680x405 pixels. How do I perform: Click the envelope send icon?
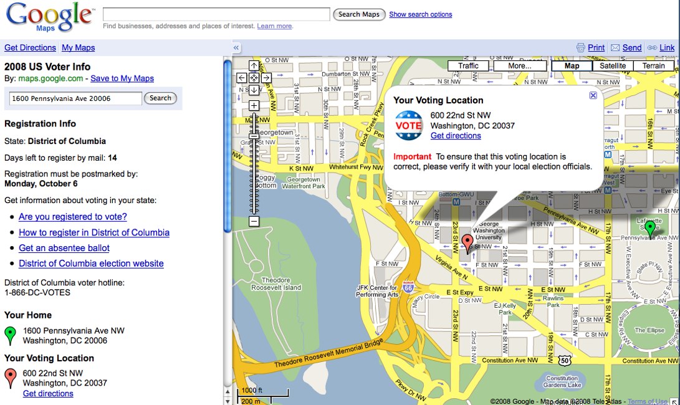pos(615,48)
